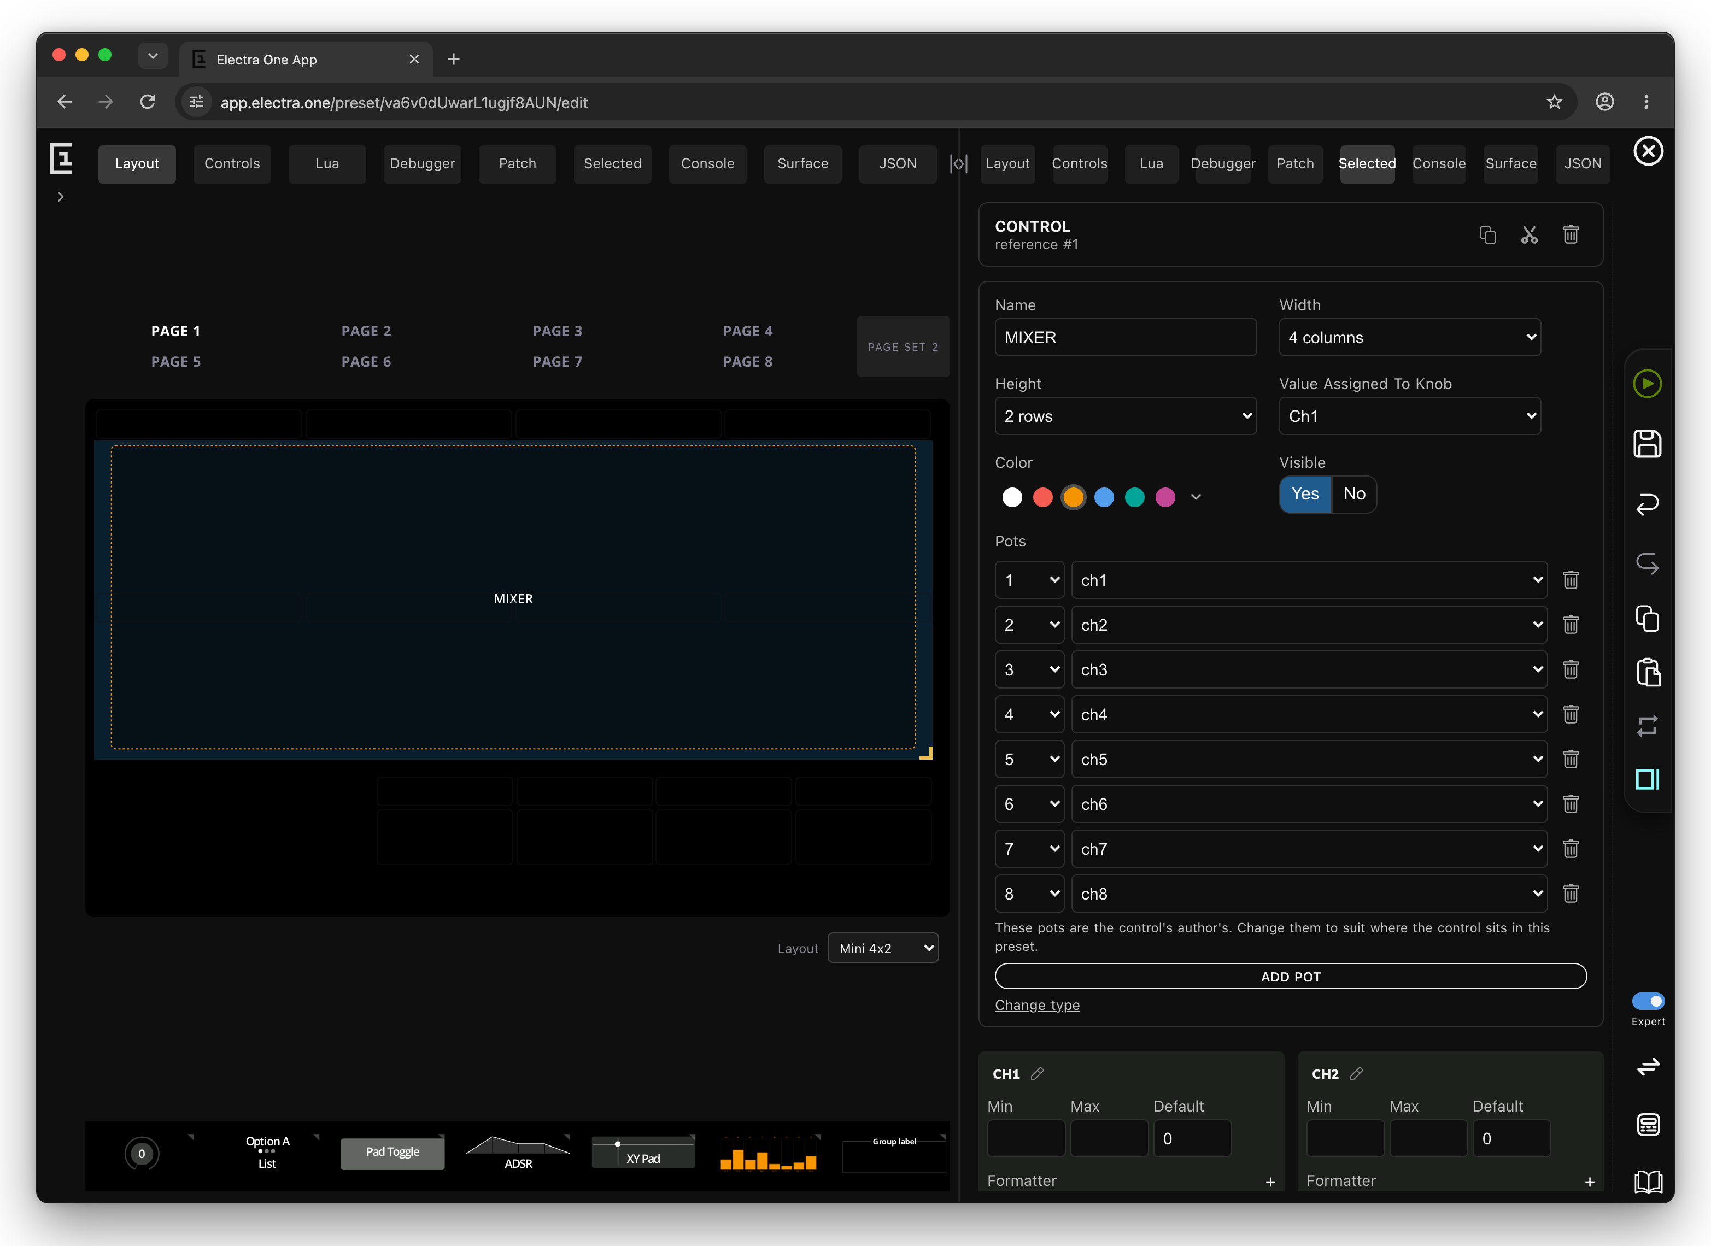
Task: Click the green play/send preset icon
Action: pyautogui.click(x=1647, y=384)
